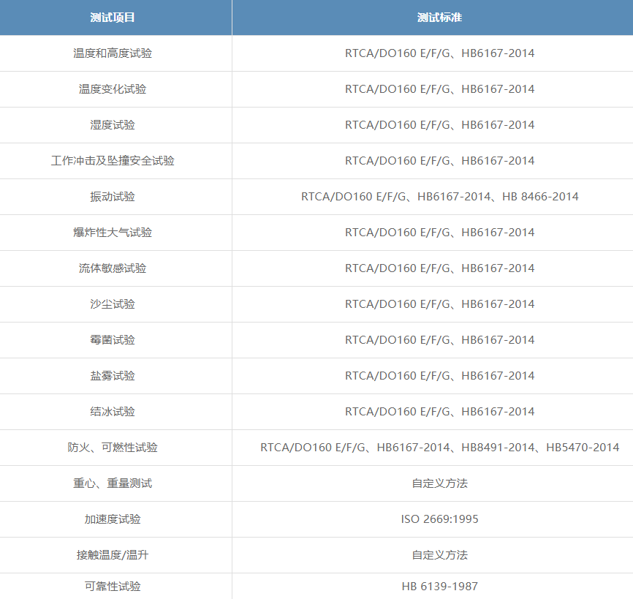Image resolution: width=633 pixels, height=599 pixels.
Task: Click the 测试项目 column header
Action: (x=113, y=18)
